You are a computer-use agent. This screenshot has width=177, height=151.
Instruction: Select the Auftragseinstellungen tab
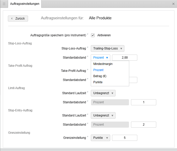[25, 4]
